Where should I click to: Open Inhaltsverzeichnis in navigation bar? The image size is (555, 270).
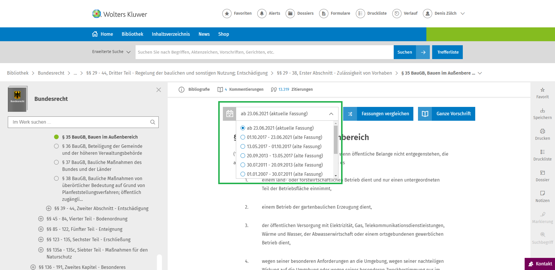pos(171,34)
